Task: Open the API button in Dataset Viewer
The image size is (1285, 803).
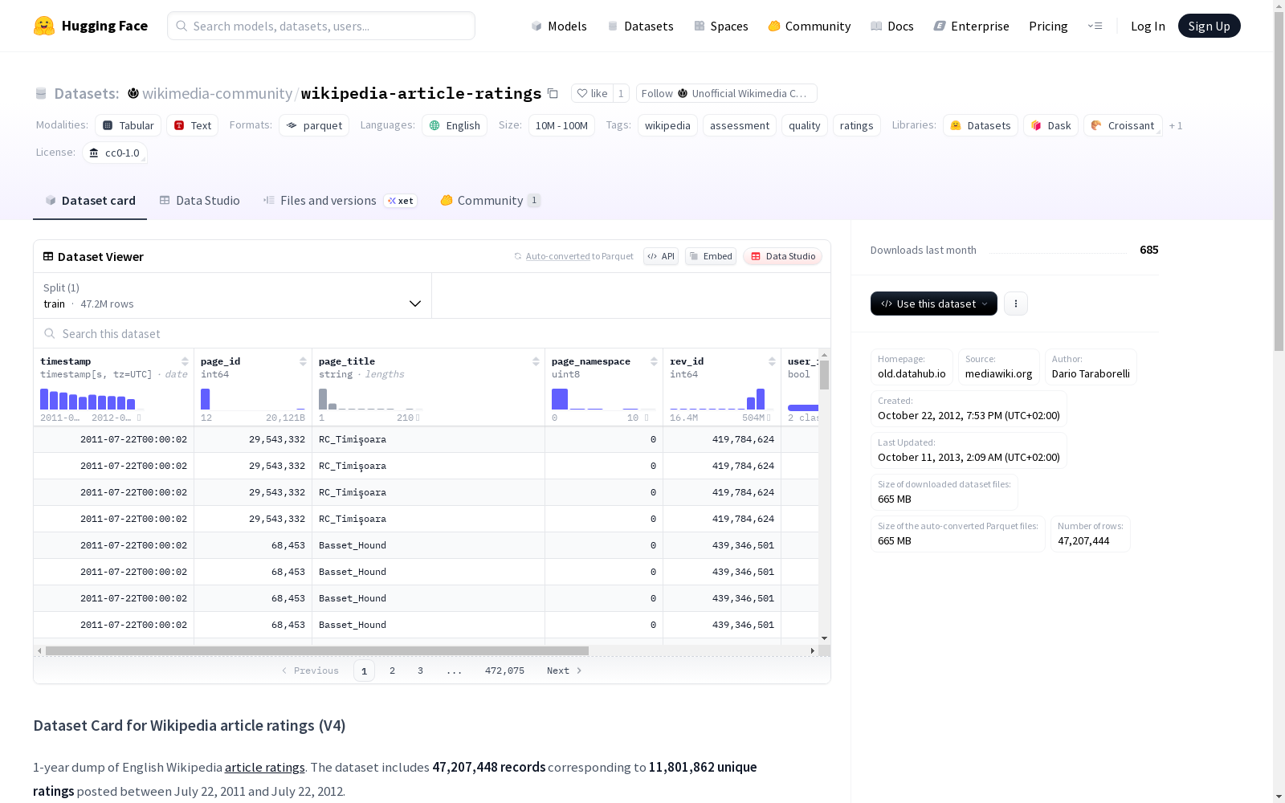Action: [661, 256]
